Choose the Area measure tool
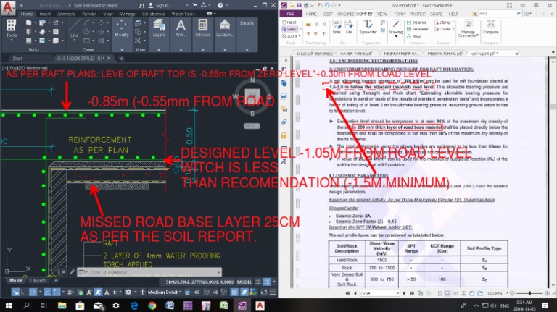 414,36
